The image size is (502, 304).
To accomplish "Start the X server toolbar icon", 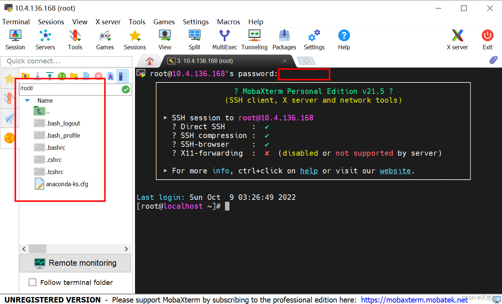I will (x=457, y=40).
